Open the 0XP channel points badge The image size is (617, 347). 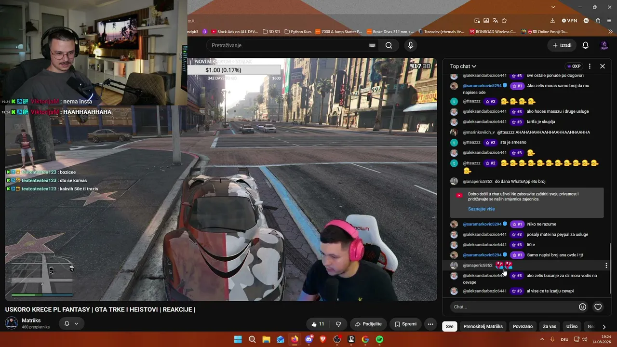pos(573,66)
